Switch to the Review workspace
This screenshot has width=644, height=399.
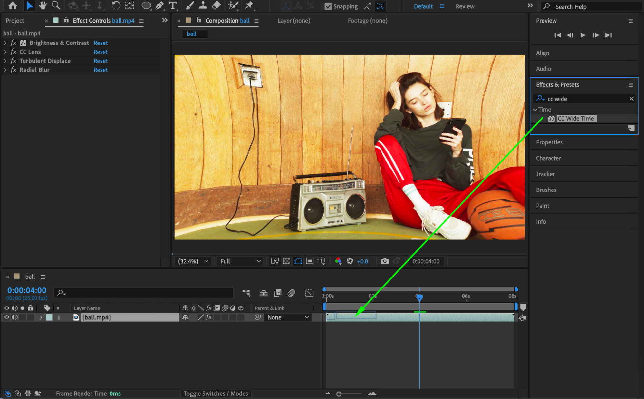[465, 6]
